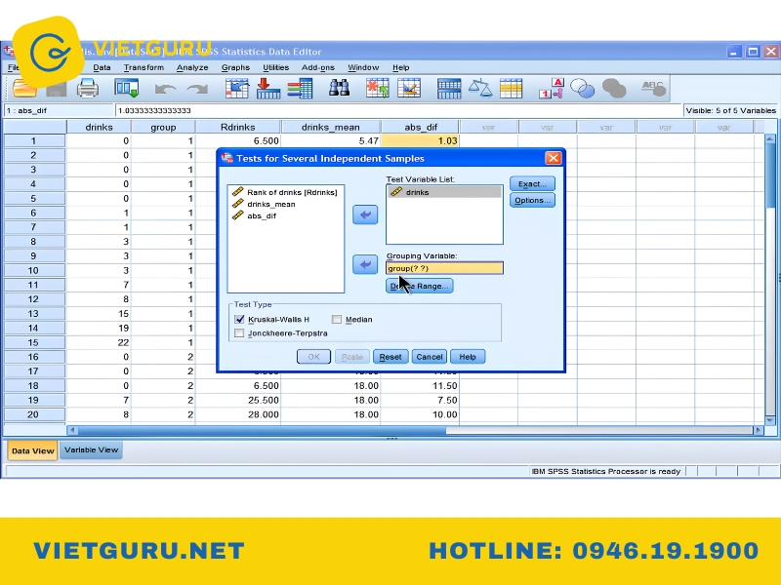Open the Graphs menu
The width and height of the screenshot is (781, 585).
click(x=235, y=67)
